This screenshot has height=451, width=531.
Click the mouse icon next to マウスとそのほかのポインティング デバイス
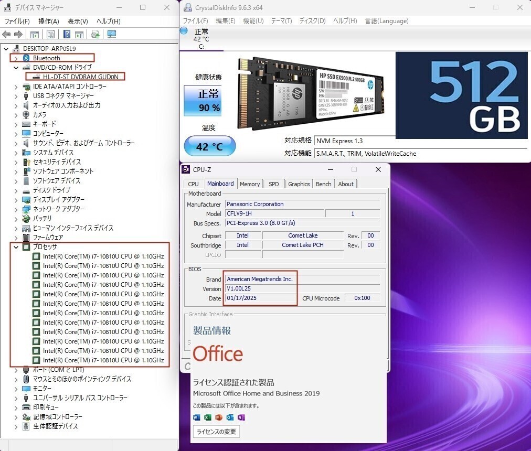(x=26, y=379)
